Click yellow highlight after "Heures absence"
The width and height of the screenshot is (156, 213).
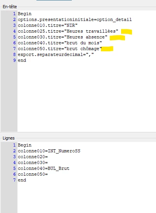tap(117, 38)
